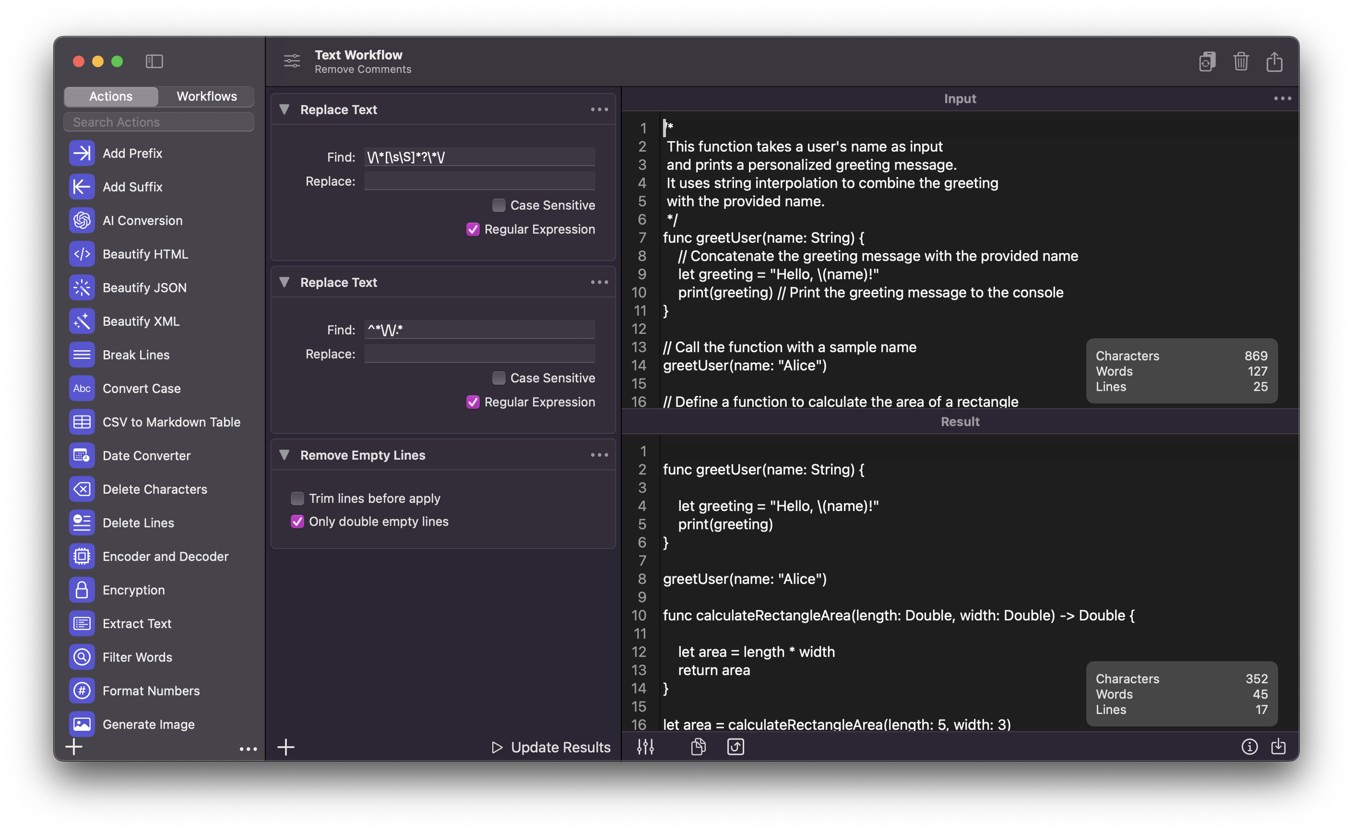The image size is (1353, 832).
Task: Click the Input panel header
Action: (x=960, y=99)
